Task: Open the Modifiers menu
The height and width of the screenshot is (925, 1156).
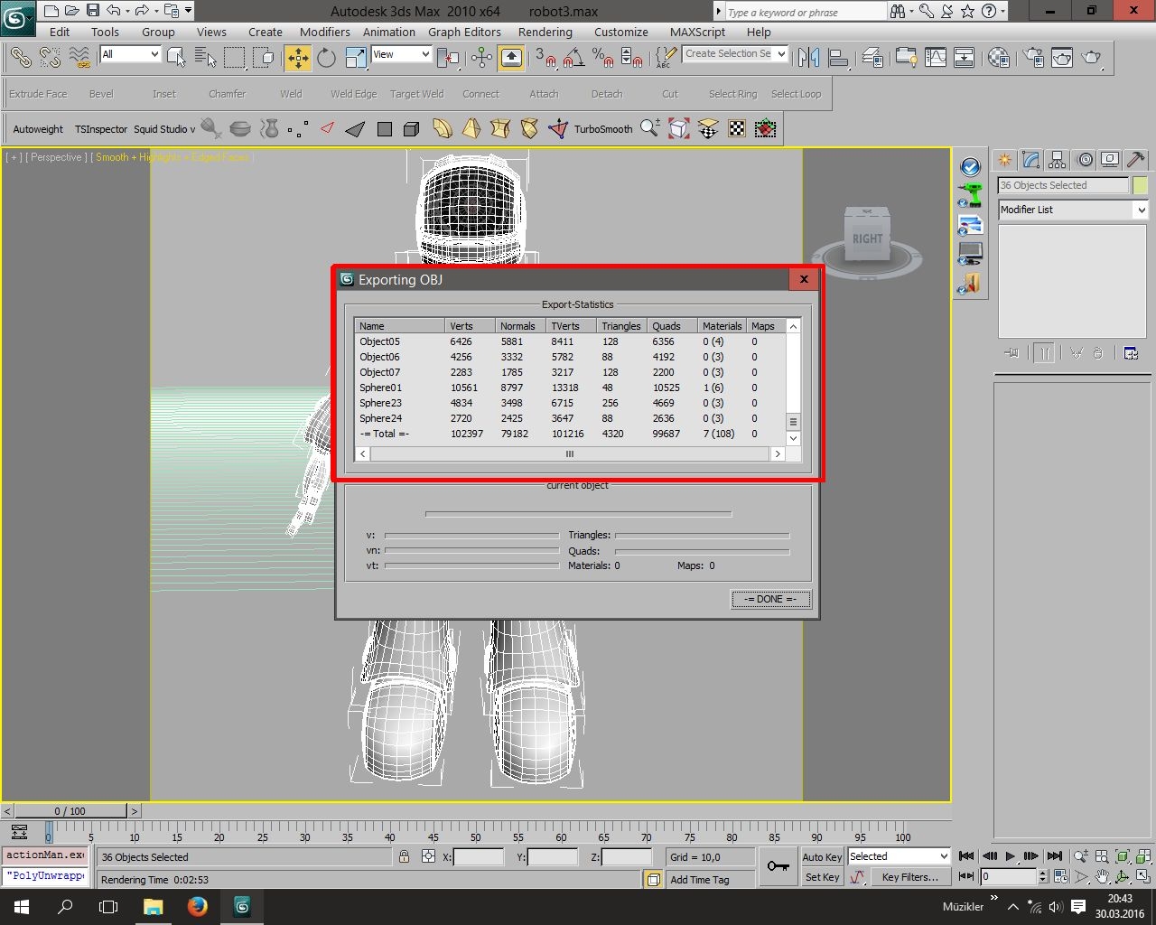Action: pos(324,32)
